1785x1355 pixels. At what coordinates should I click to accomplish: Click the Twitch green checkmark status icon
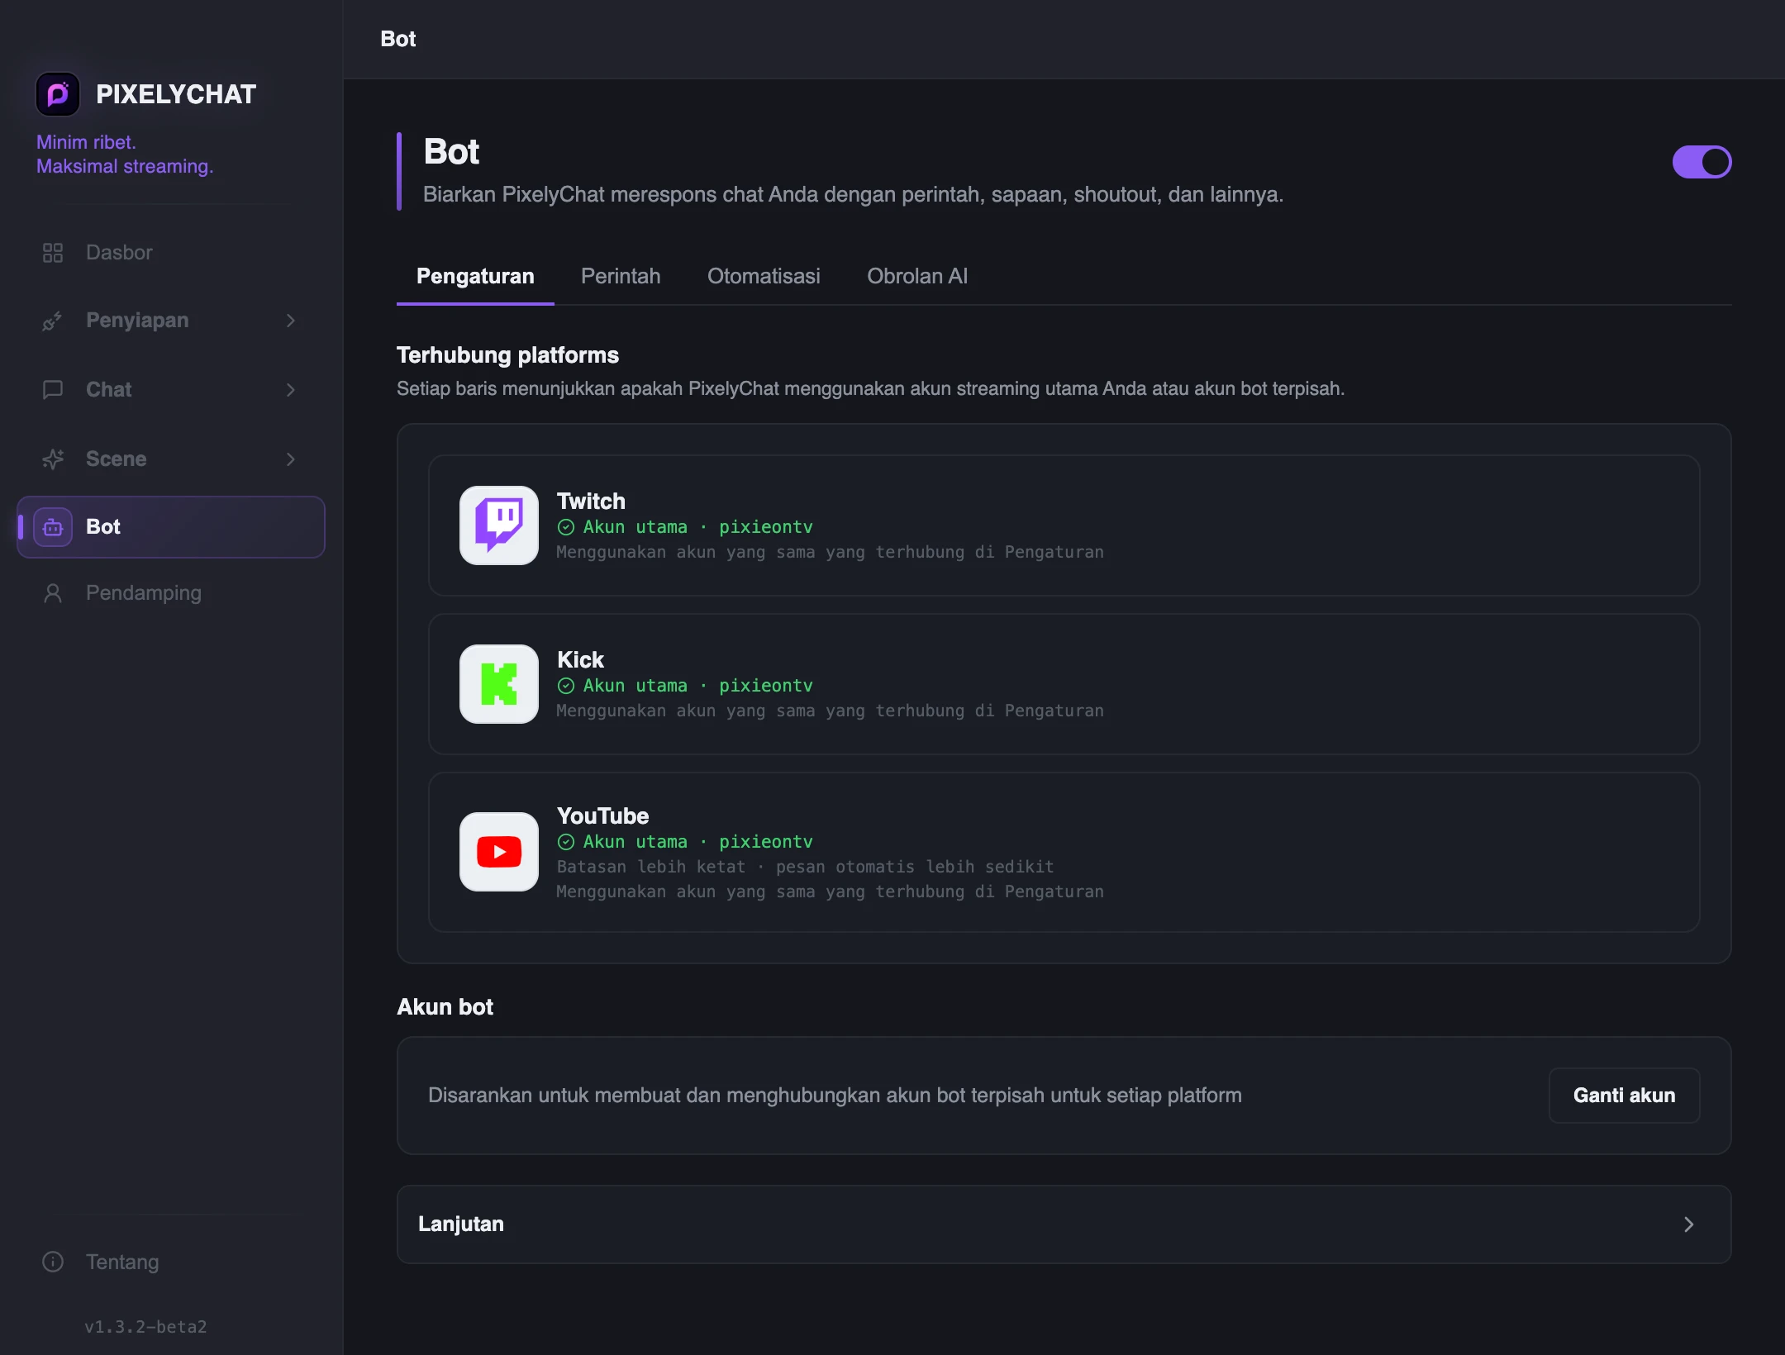coord(566,527)
